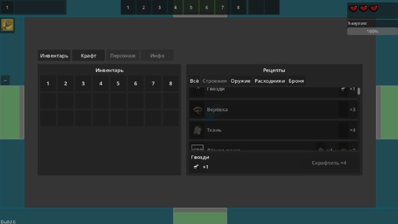Switch to the Инвентарь tab
The height and width of the screenshot is (224, 398).
point(54,56)
